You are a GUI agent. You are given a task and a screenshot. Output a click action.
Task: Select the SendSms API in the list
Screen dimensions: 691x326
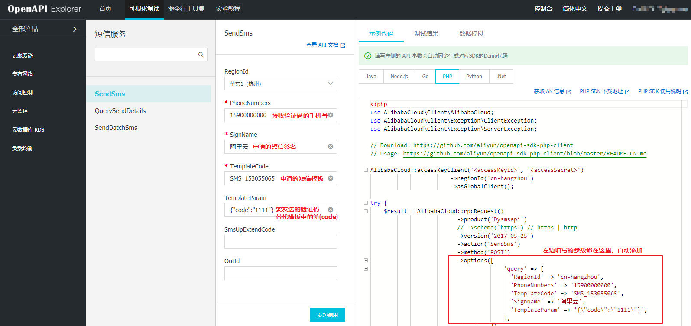149,94
